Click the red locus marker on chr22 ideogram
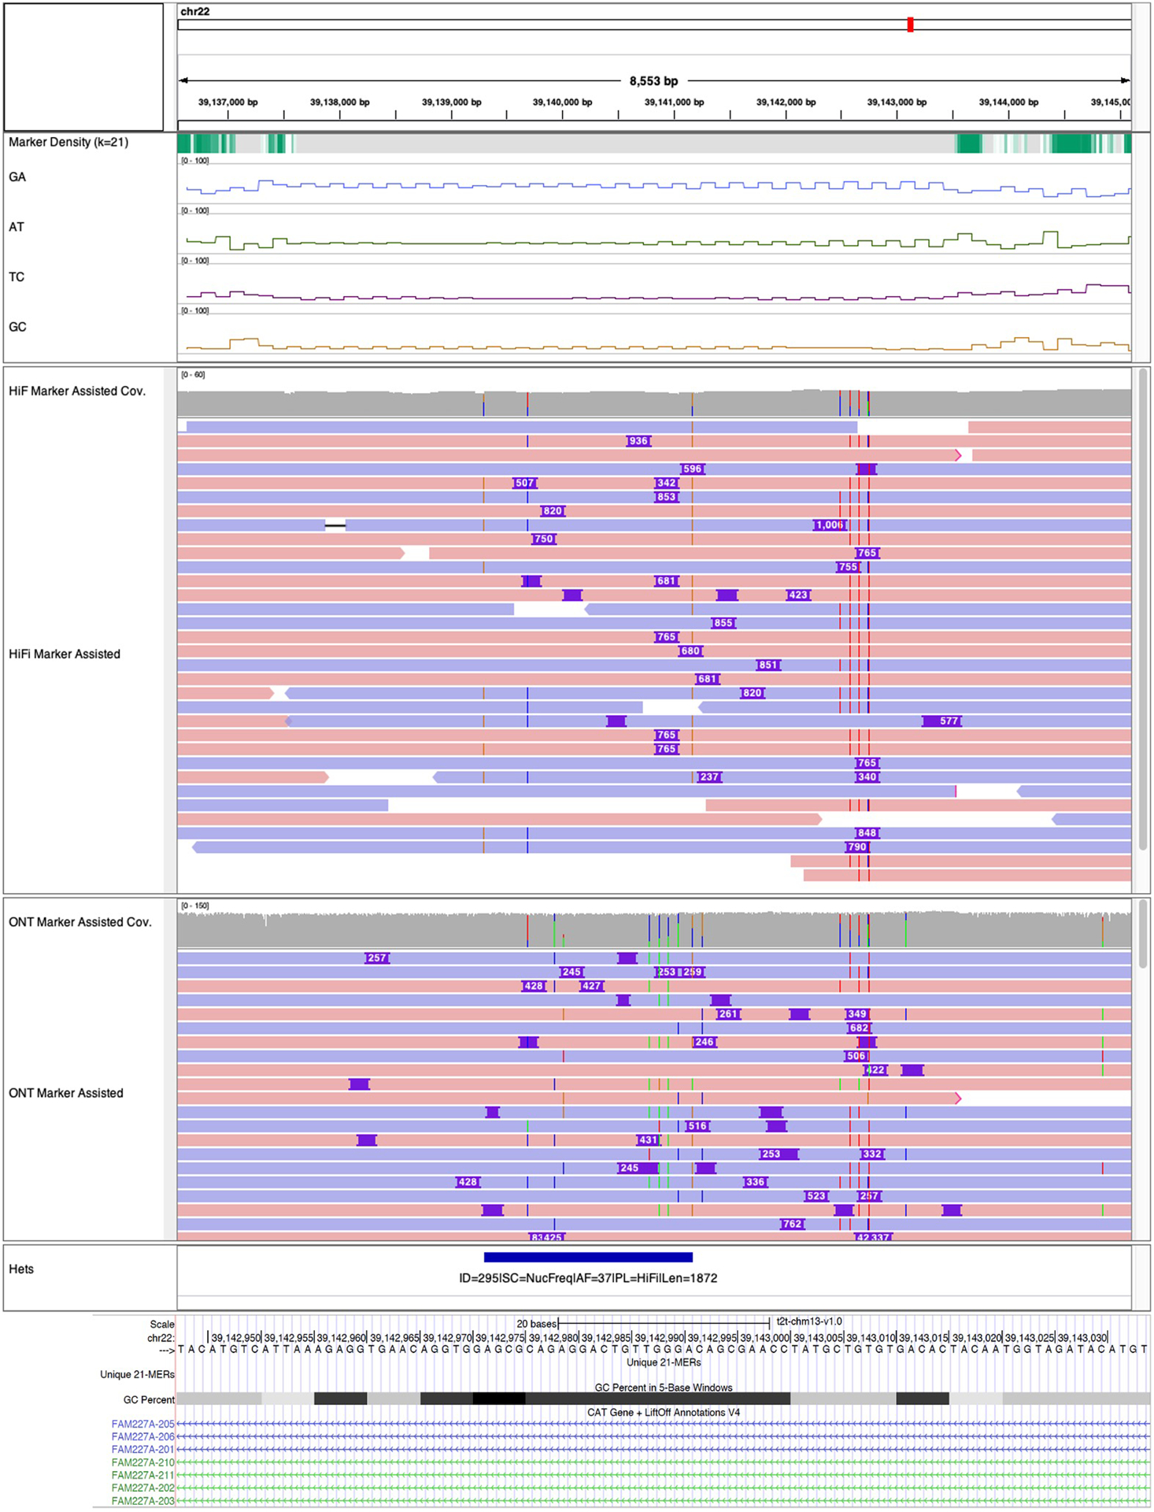 (x=910, y=24)
